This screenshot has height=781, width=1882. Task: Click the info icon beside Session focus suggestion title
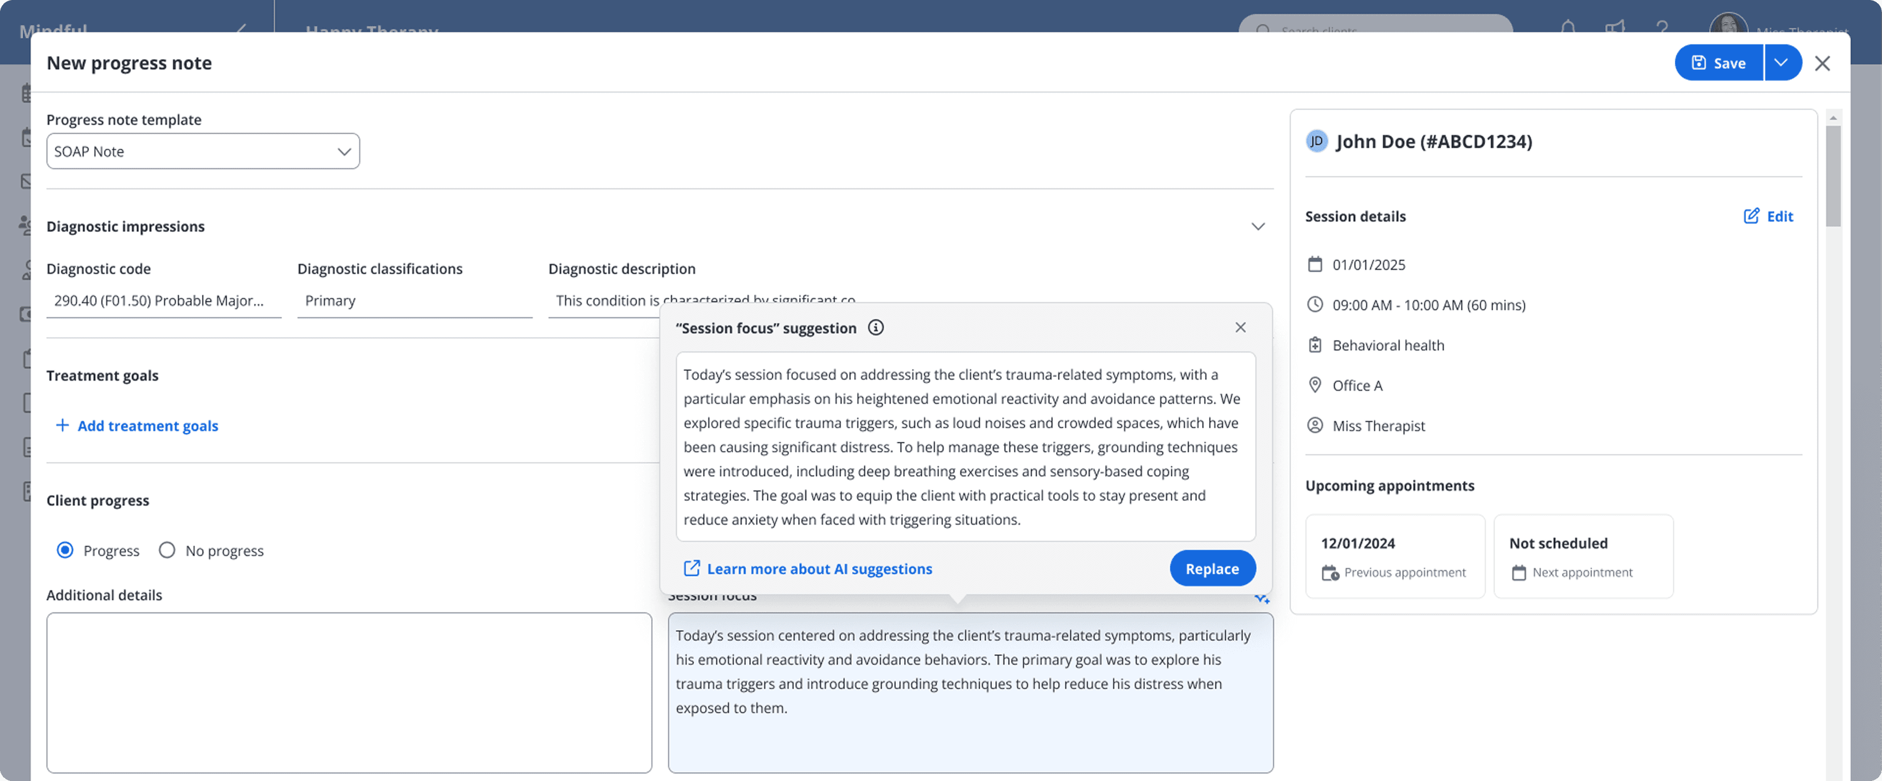[876, 328]
